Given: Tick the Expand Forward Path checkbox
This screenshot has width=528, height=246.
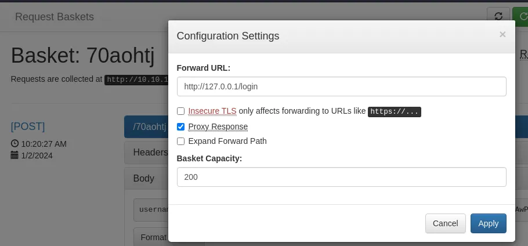Looking at the screenshot, I should pyautogui.click(x=181, y=142).
